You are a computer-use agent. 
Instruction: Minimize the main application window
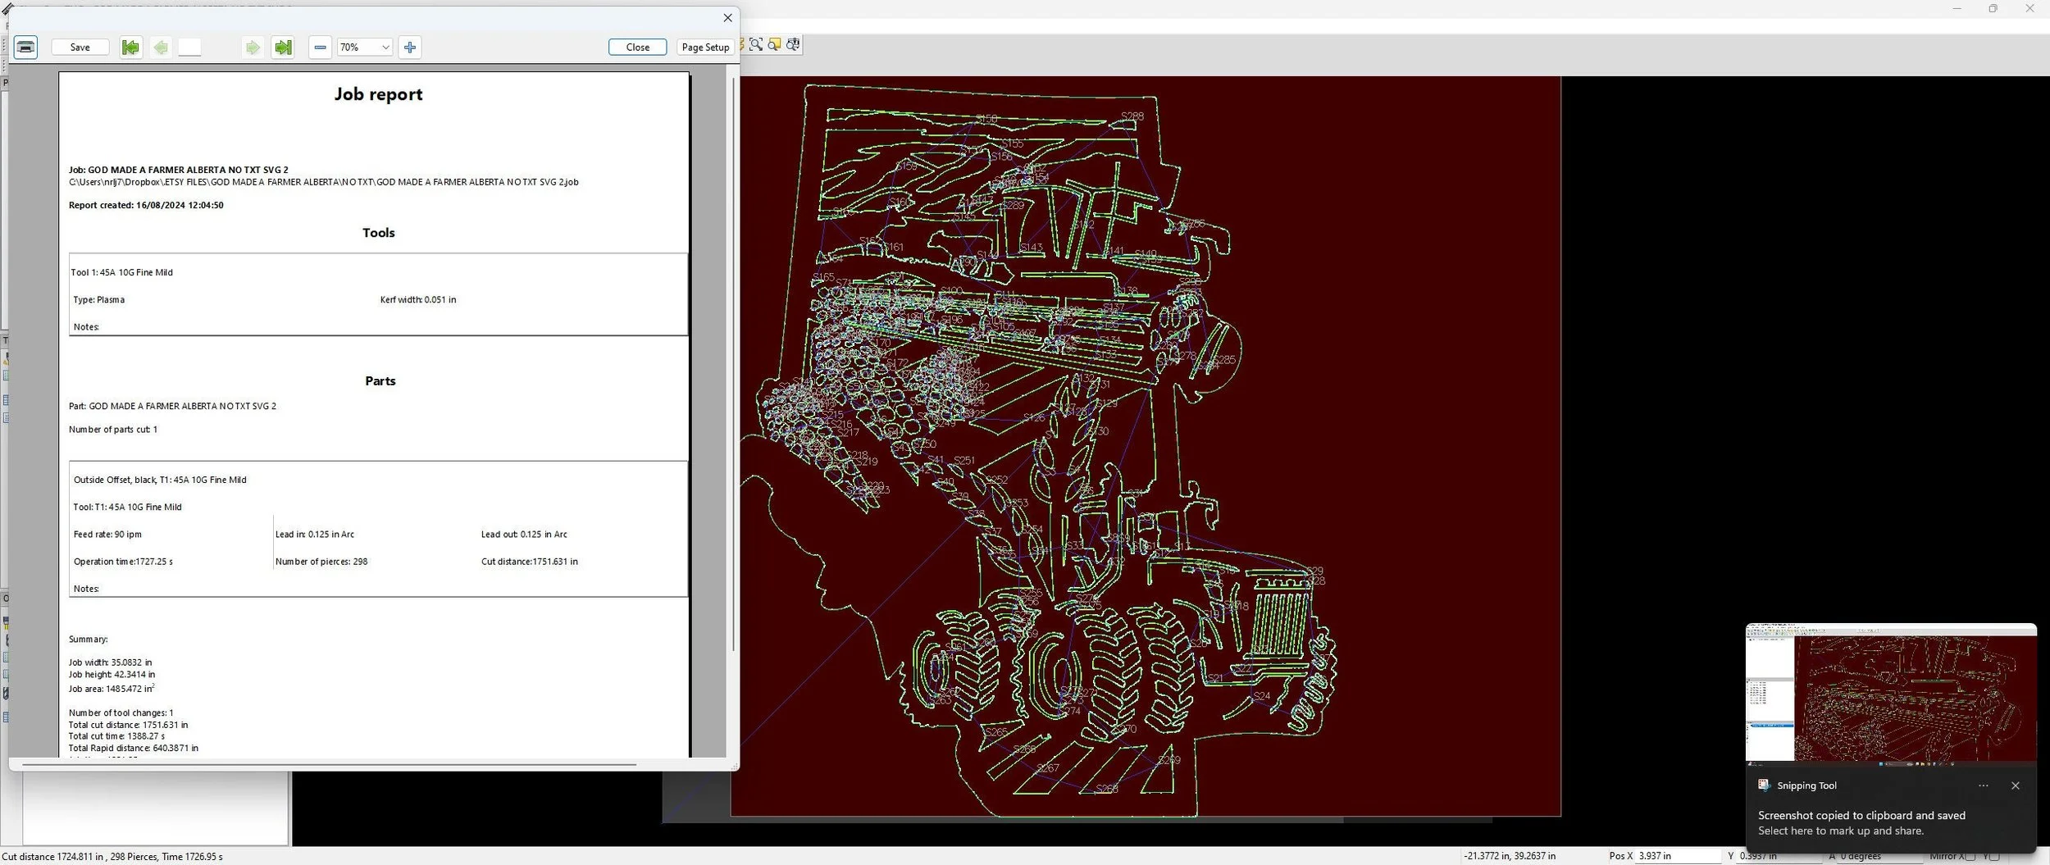point(1957,8)
